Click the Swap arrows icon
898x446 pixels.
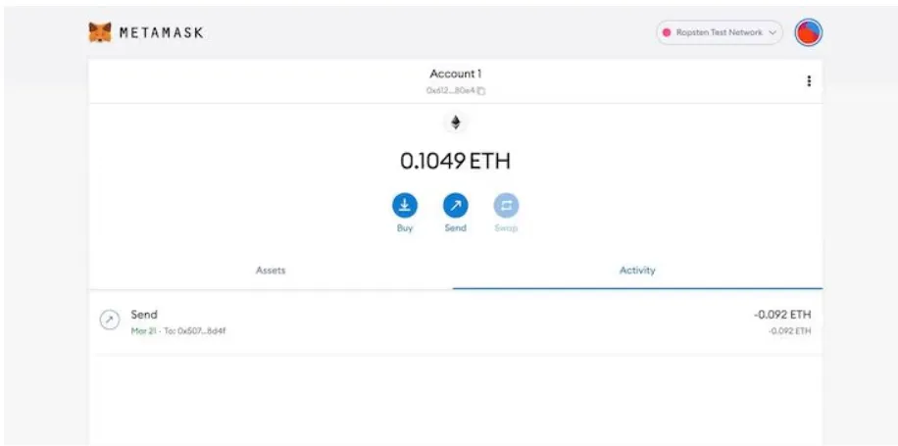tap(506, 206)
